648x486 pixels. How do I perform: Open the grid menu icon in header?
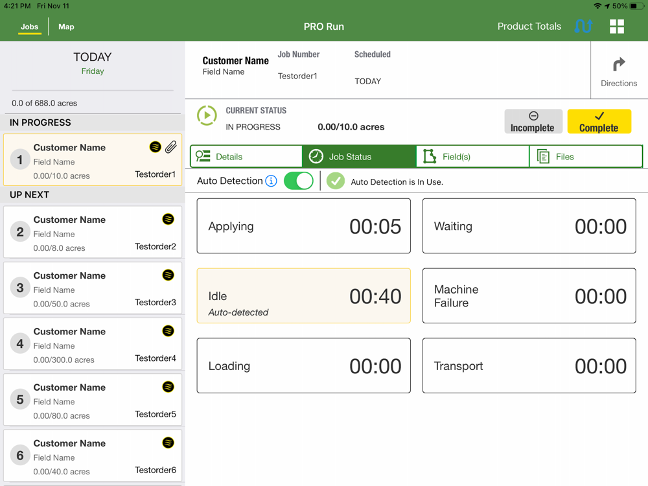point(617,27)
